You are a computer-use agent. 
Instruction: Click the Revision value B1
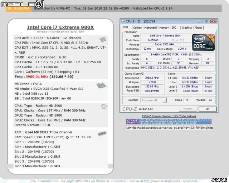[208, 63]
